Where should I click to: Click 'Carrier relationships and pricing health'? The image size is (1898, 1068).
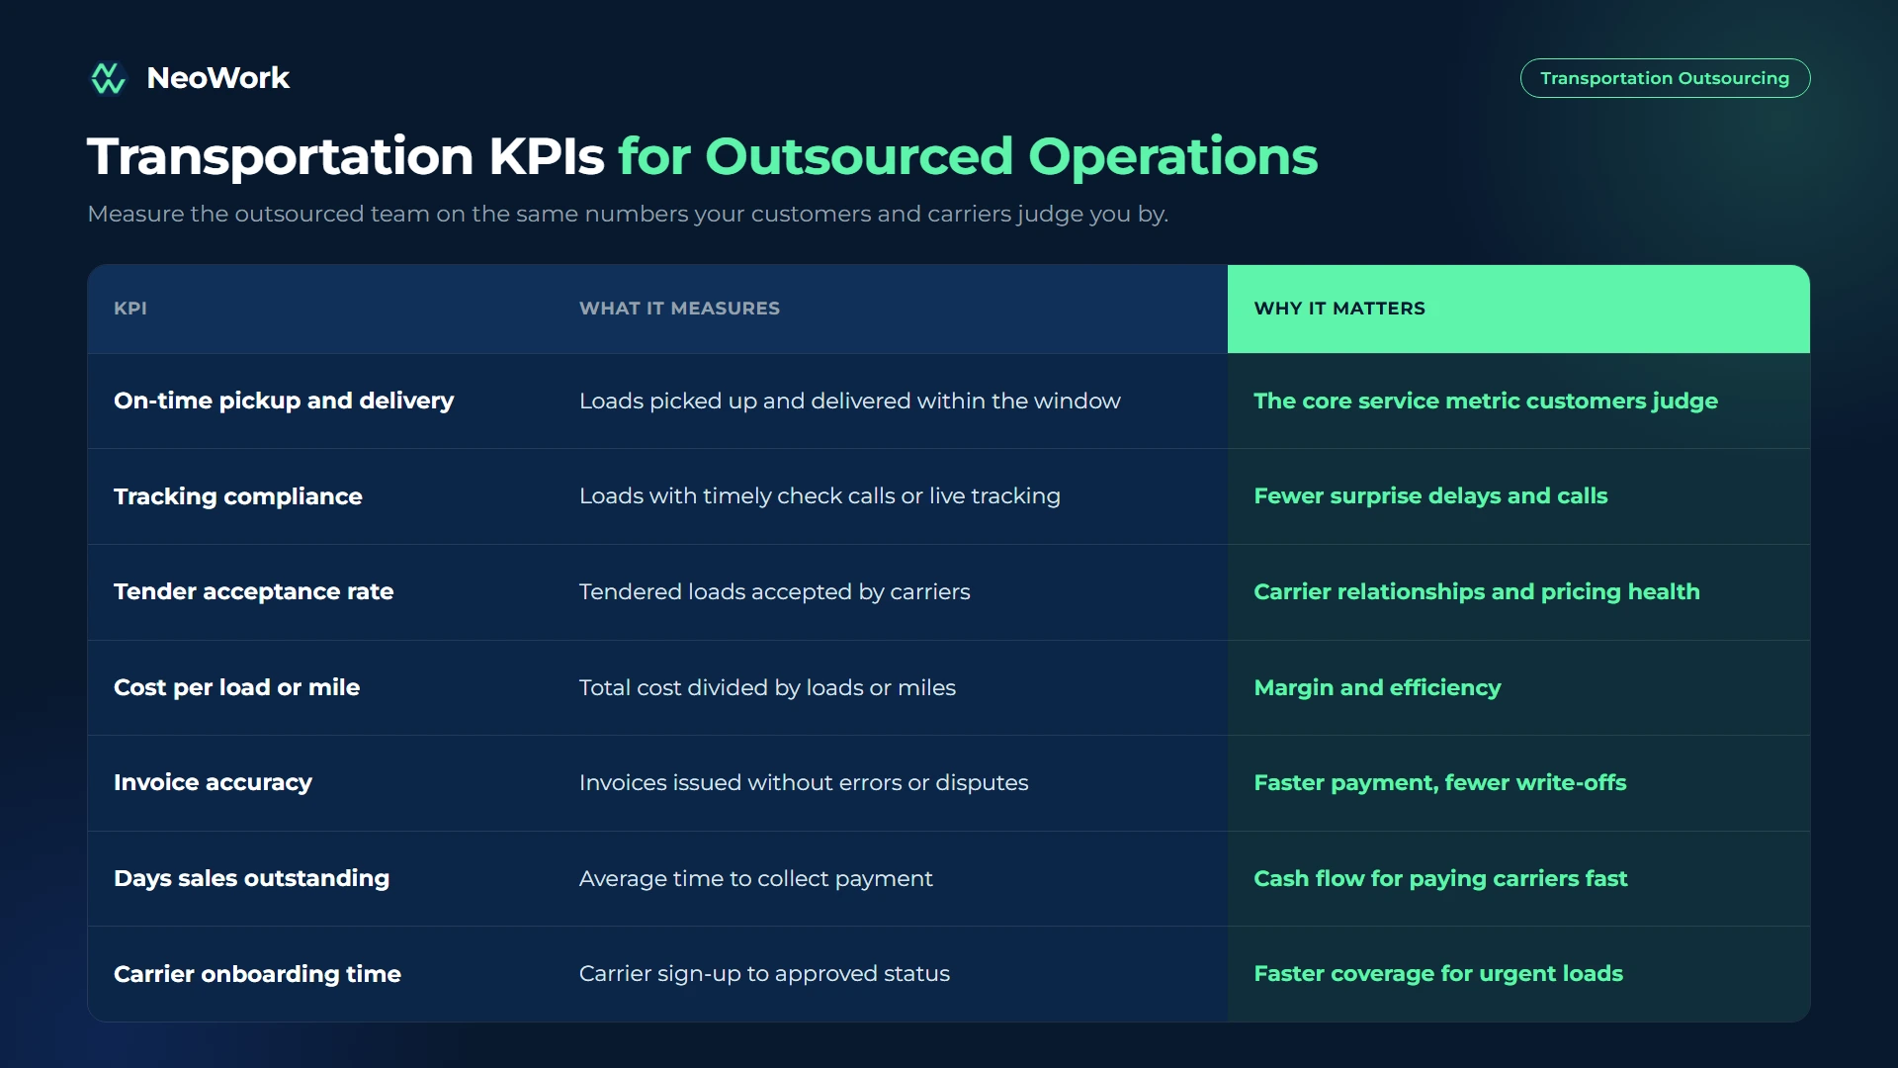click(x=1477, y=591)
